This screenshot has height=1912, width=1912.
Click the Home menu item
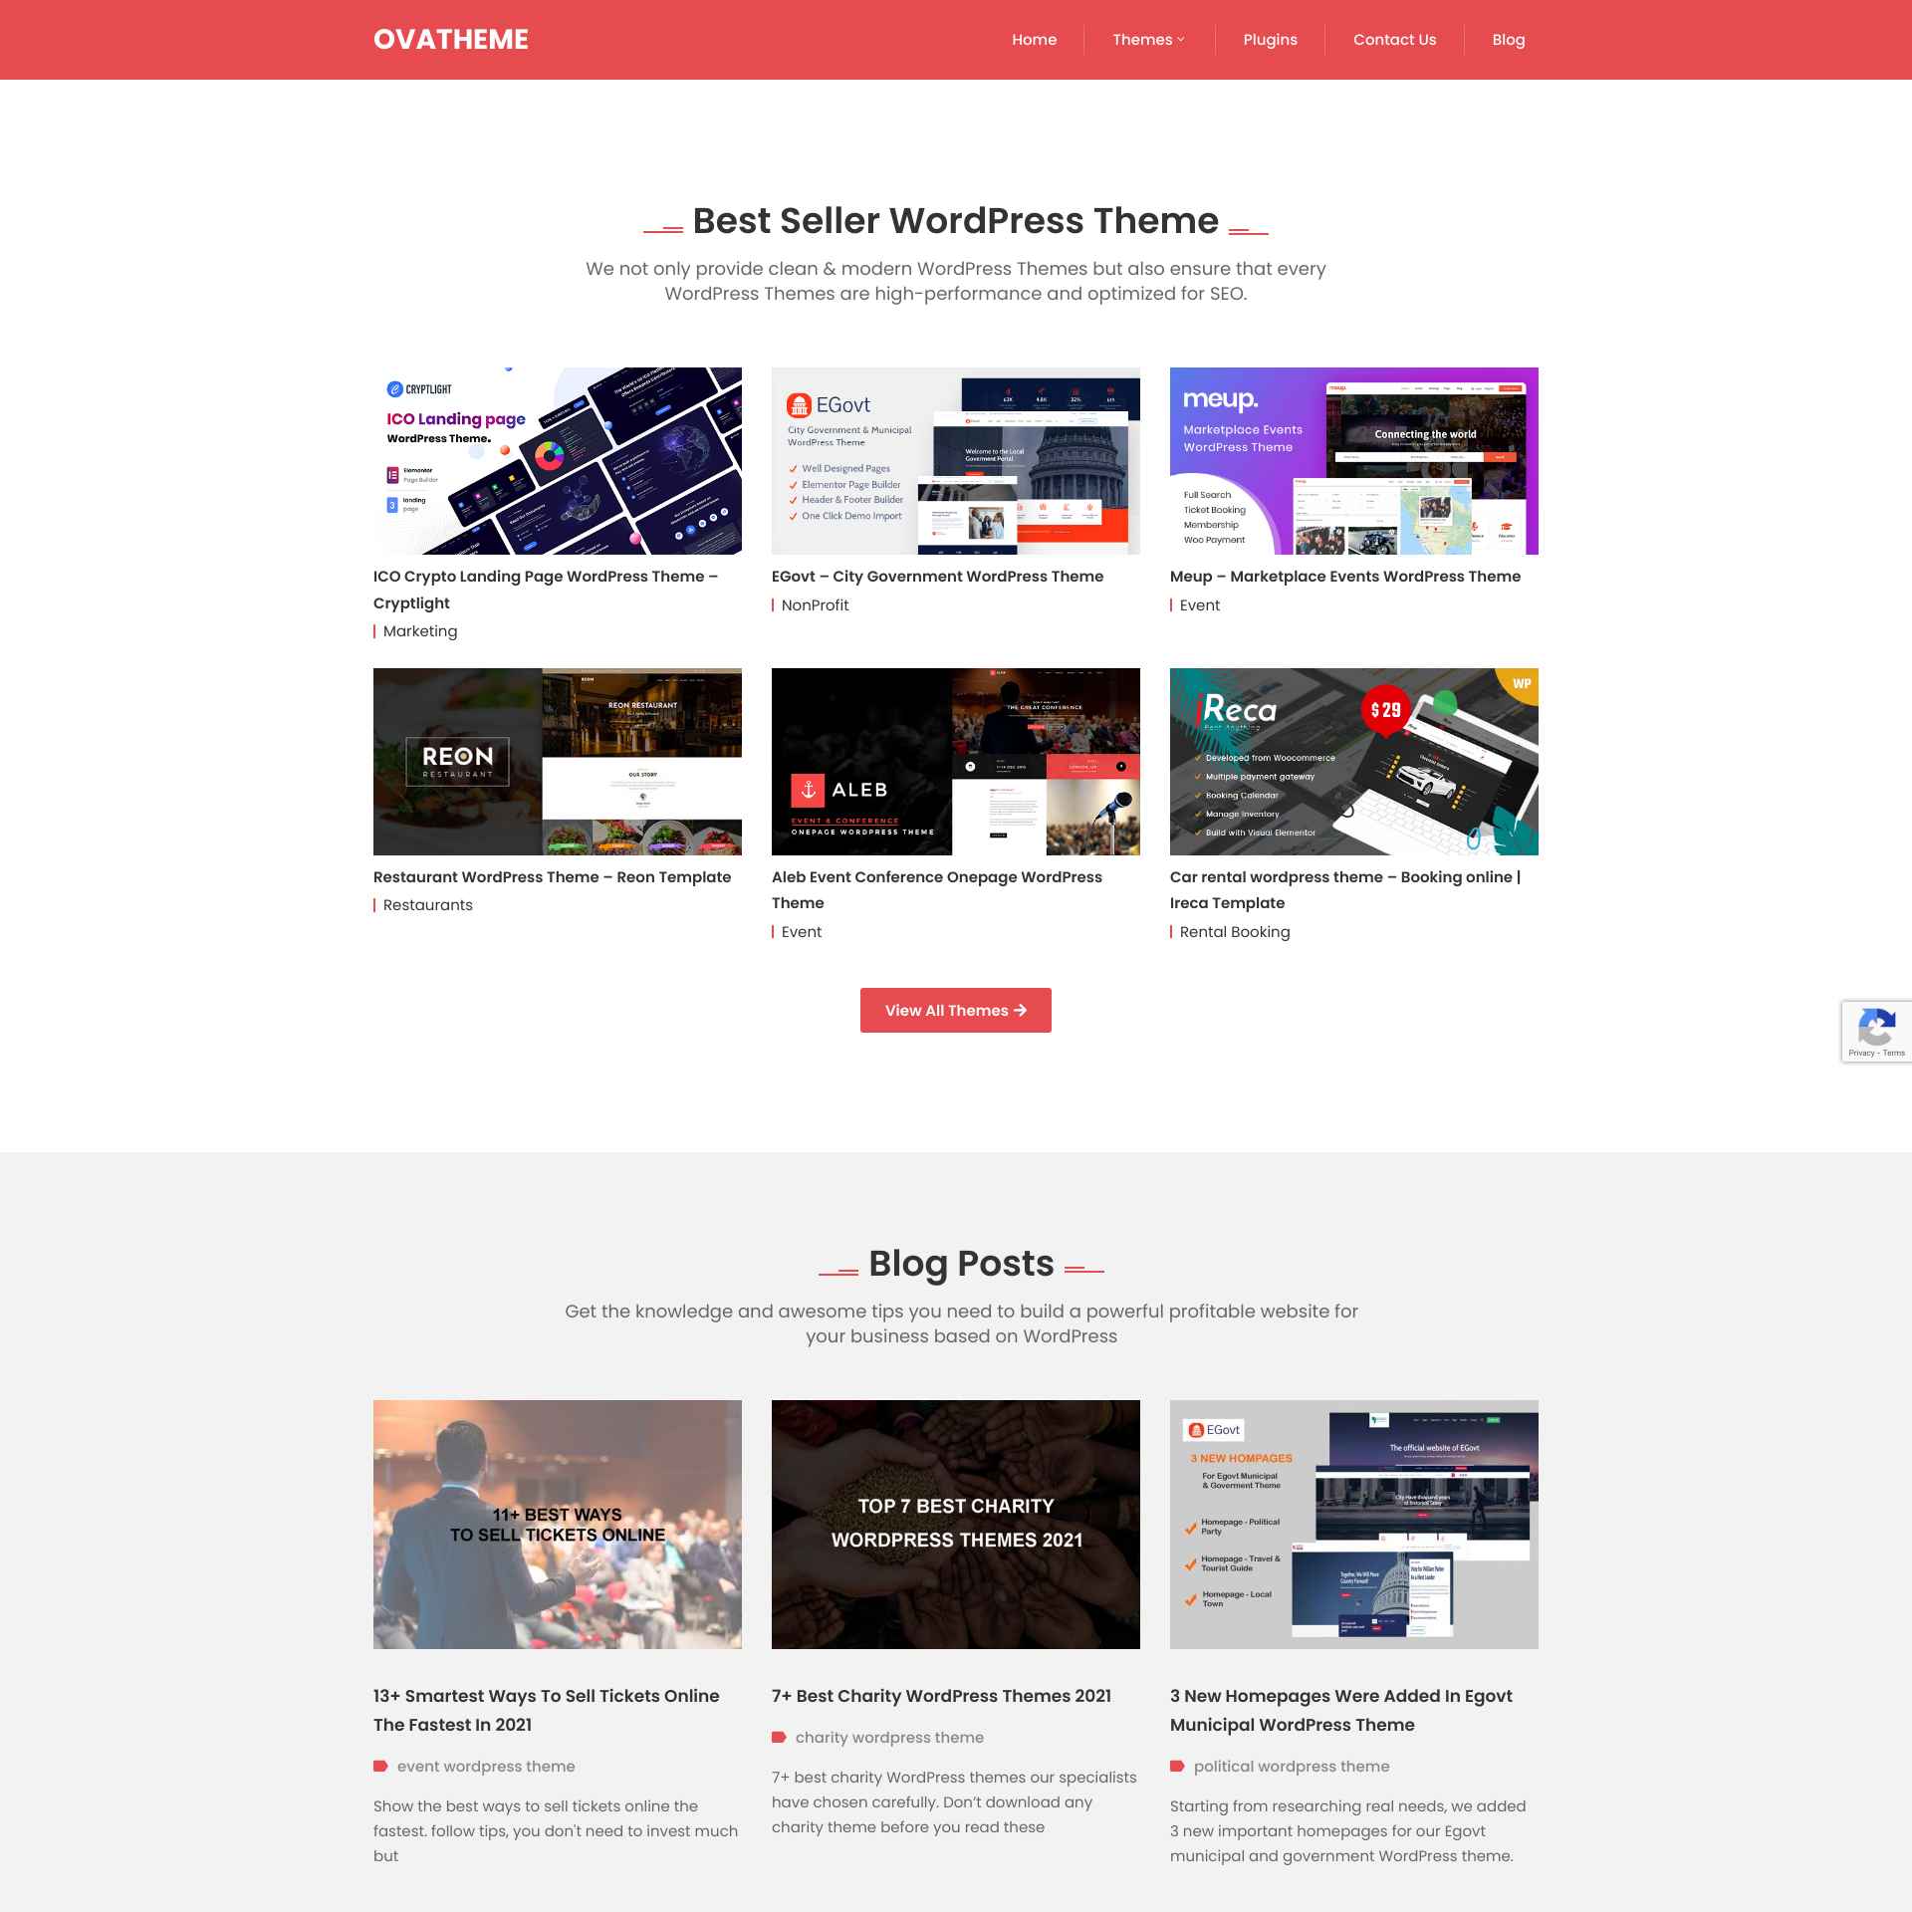[1033, 39]
